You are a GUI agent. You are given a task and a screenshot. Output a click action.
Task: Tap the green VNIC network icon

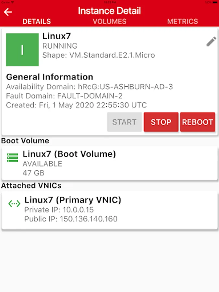(14, 204)
